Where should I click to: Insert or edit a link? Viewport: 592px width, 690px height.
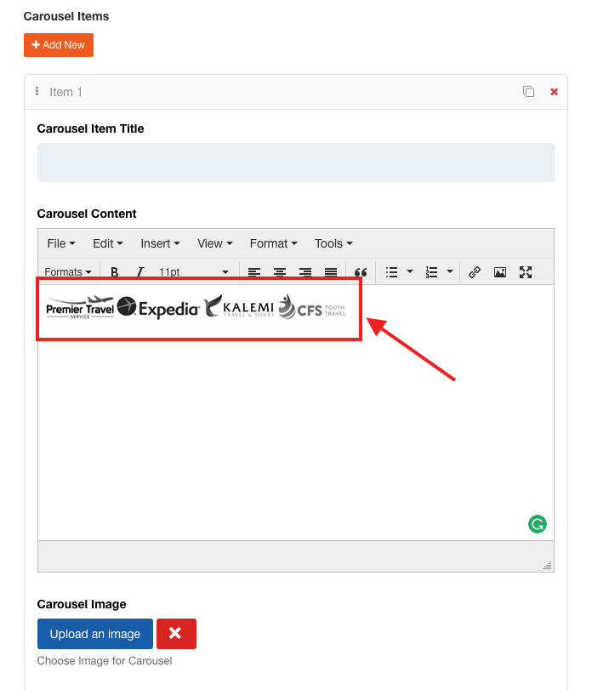point(474,272)
